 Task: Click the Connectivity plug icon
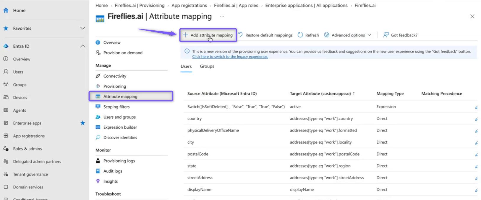(98, 76)
